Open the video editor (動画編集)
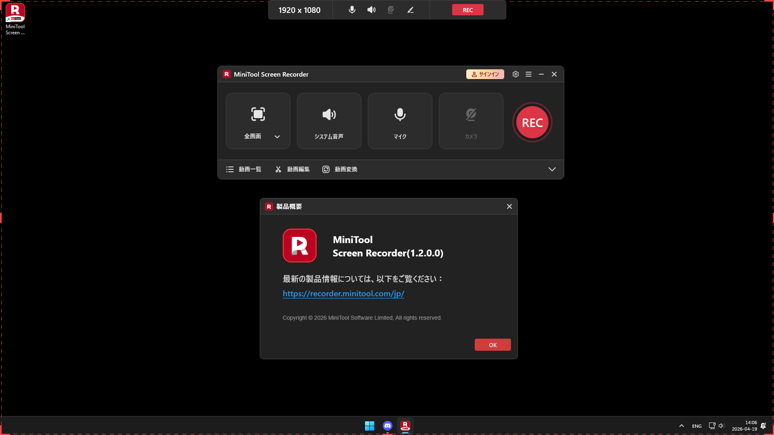 click(292, 169)
